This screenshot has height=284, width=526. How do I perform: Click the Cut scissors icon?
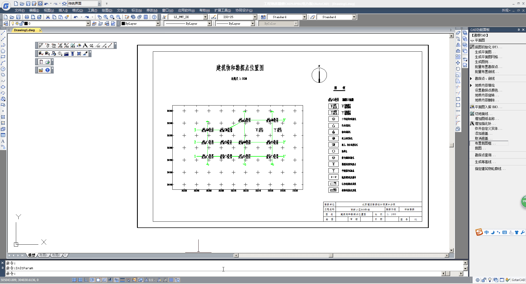[48, 17]
